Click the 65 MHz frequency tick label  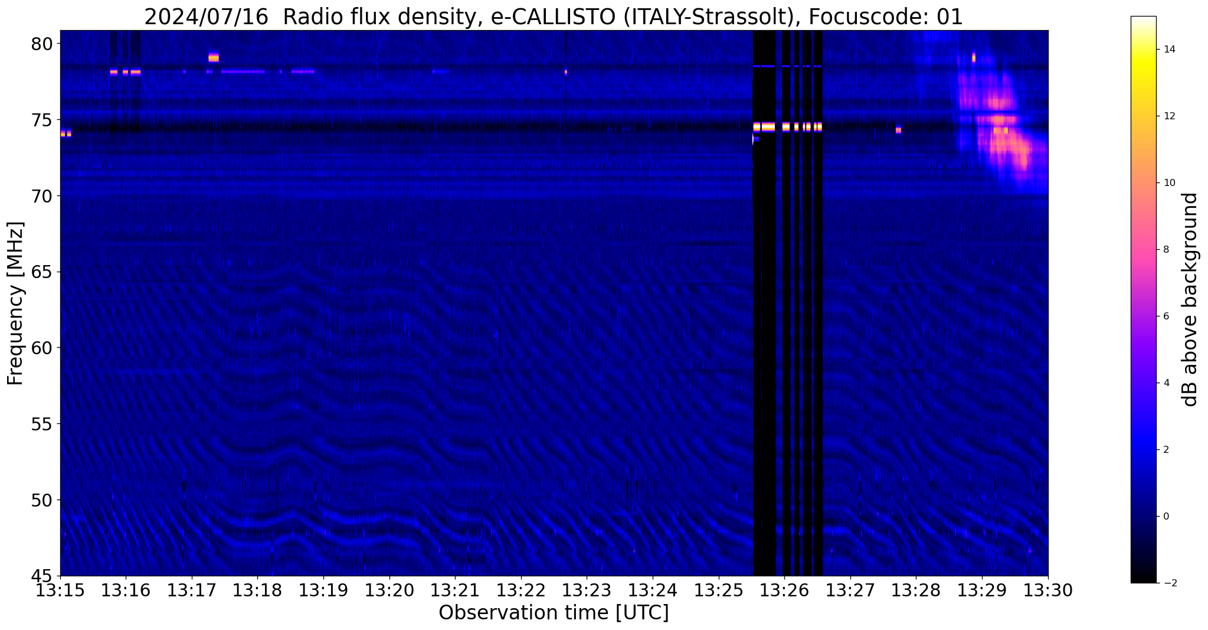point(43,272)
